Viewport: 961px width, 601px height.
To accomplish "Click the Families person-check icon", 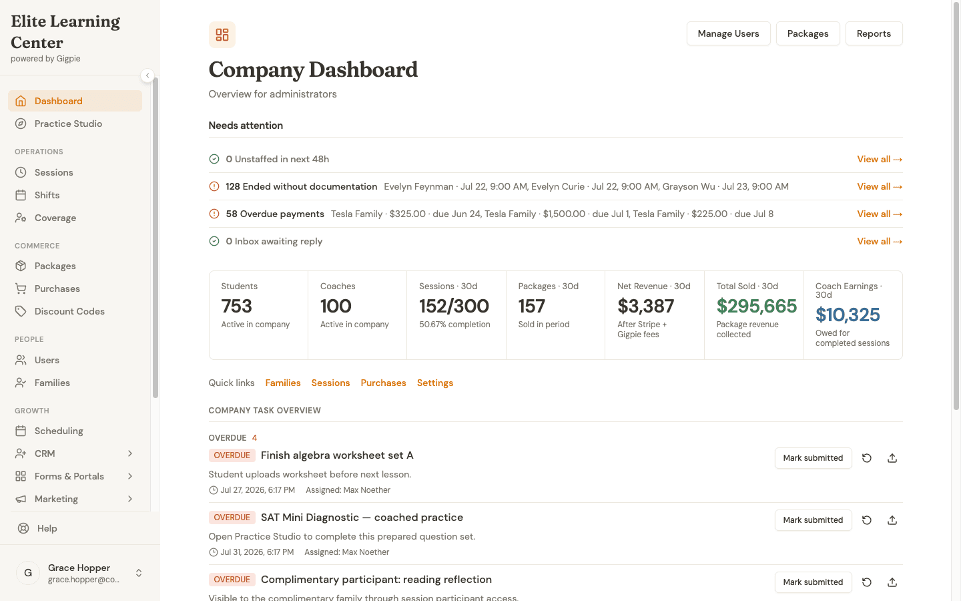I will click(21, 383).
